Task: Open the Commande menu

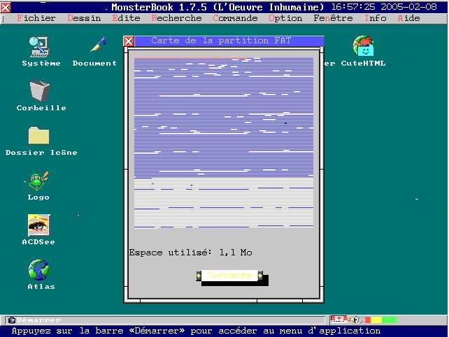Action: click(235, 18)
